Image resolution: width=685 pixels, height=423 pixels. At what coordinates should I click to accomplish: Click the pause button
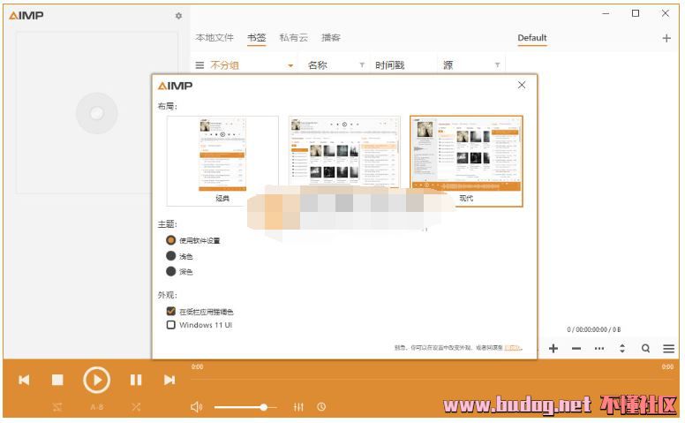(x=136, y=380)
